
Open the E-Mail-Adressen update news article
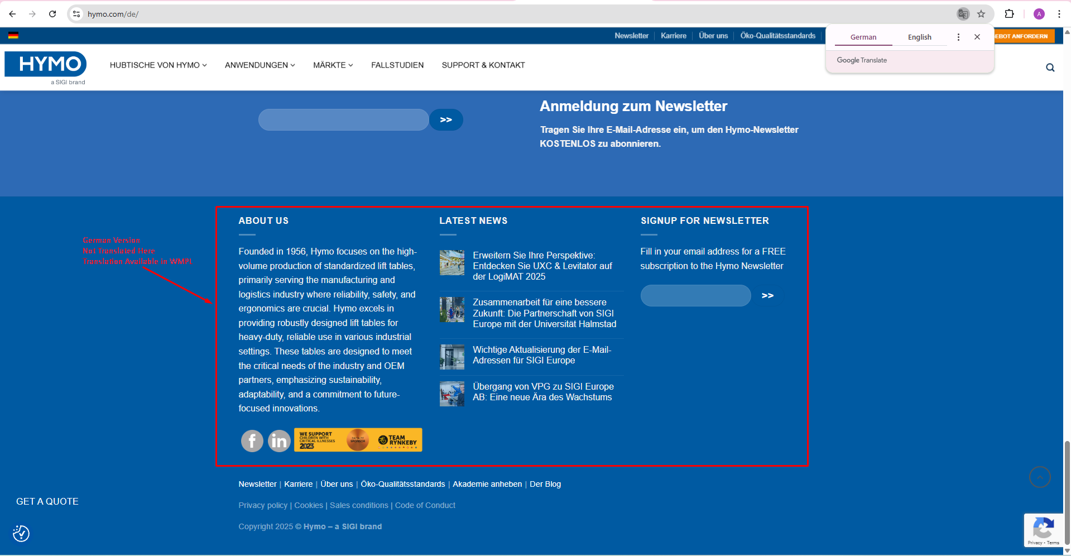pyautogui.click(x=542, y=355)
